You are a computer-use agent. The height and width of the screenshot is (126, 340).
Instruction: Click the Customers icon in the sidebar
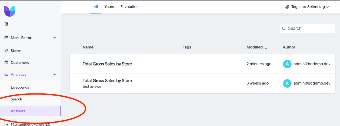[6, 62]
